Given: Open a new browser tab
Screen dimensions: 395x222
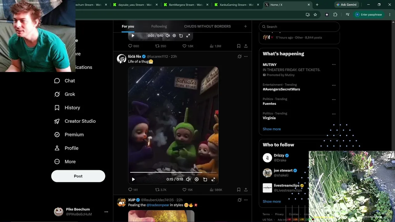Looking at the screenshot, I should [x=317, y=5].
